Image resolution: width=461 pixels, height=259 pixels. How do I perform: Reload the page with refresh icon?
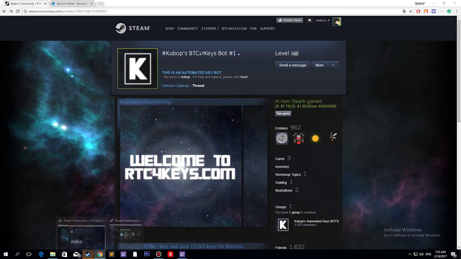18,11
